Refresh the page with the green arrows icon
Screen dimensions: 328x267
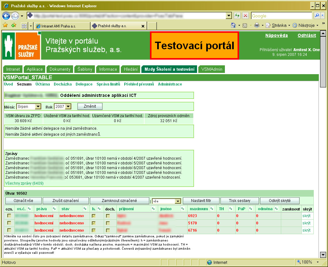tap(237, 15)
